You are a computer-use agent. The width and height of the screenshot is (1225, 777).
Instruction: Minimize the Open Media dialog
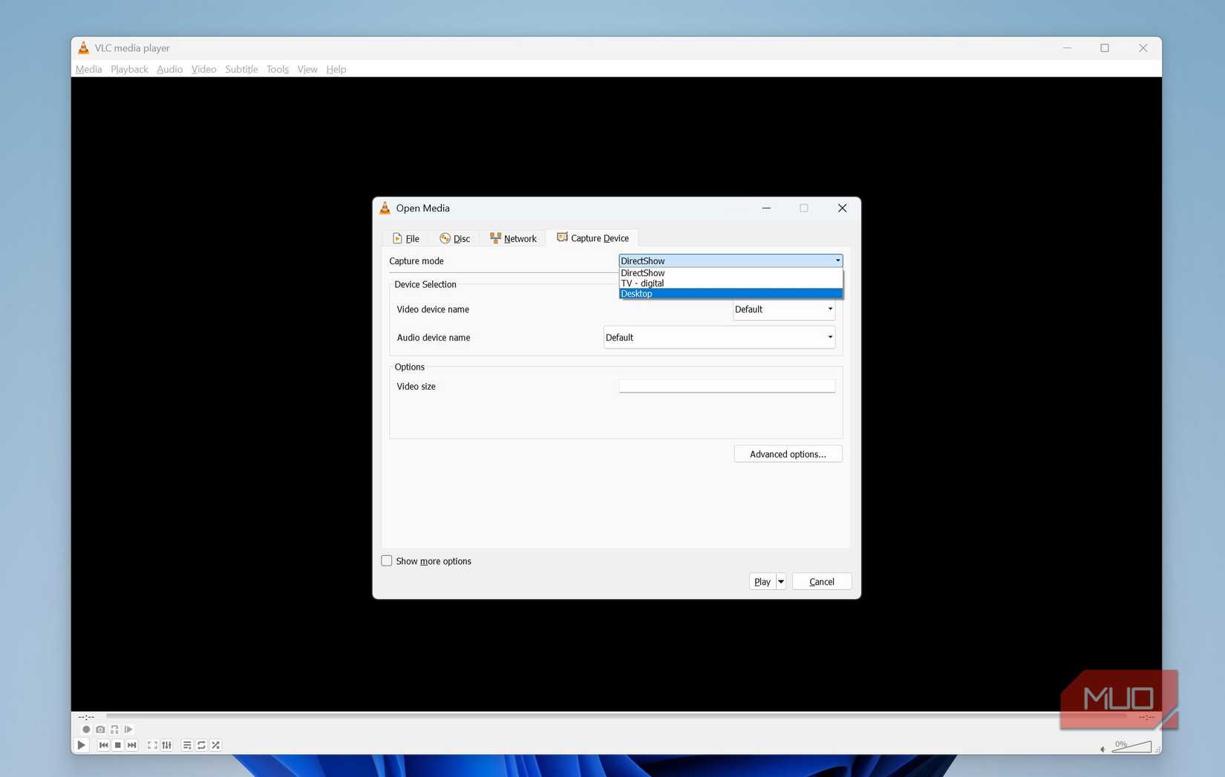(766, 208)
